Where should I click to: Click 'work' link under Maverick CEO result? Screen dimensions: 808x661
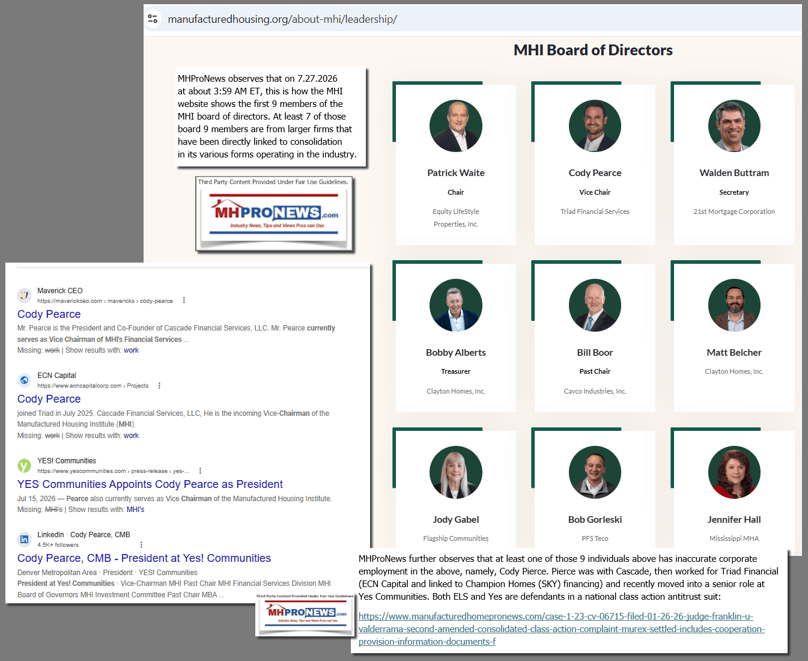tap(131, 350)
